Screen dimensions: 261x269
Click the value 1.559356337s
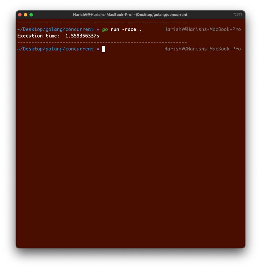(82, 36)
